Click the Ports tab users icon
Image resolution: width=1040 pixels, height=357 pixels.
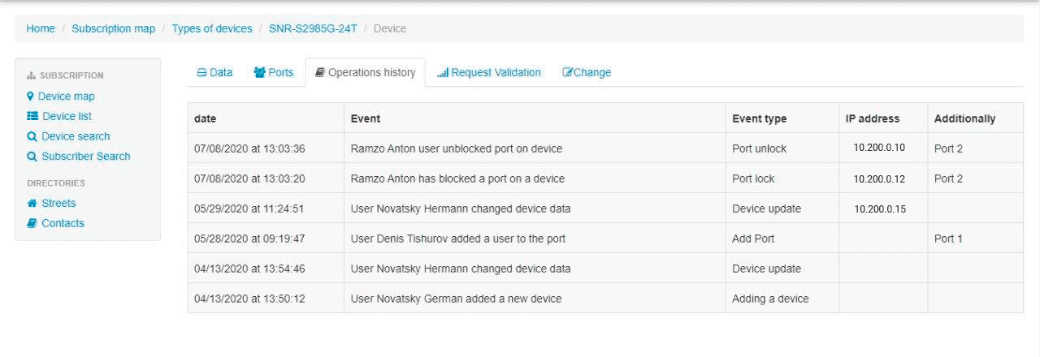tap(260, 72)
